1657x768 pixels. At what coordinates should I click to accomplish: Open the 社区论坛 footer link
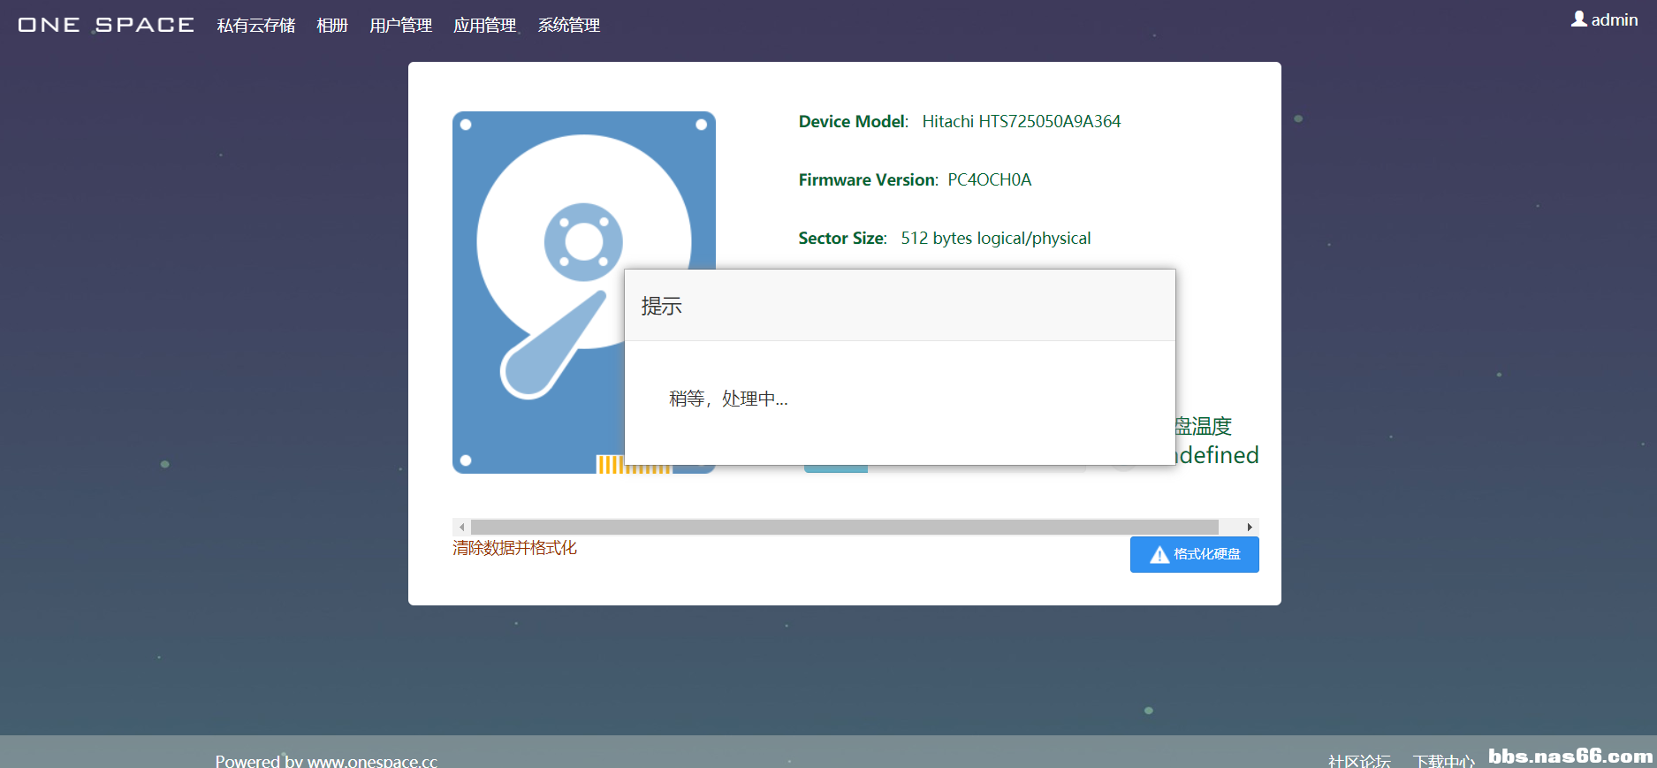coord(1359,761)
